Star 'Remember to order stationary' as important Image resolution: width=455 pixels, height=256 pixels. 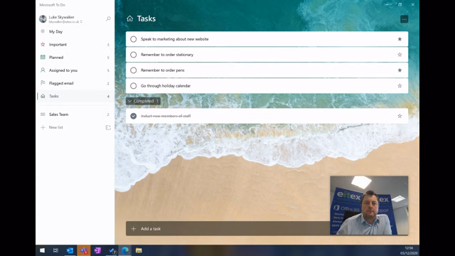[x=400, y=55]
